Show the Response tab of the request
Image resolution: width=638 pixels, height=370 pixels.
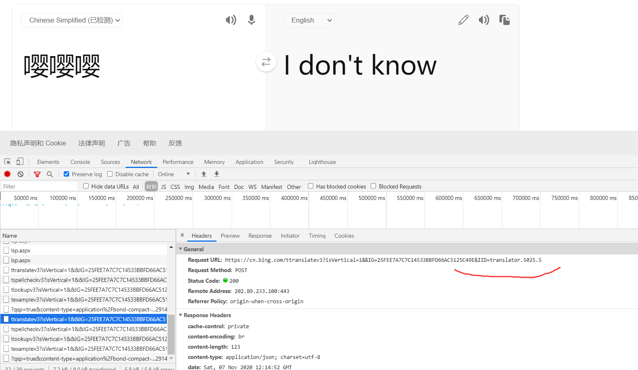coord(260,236)
